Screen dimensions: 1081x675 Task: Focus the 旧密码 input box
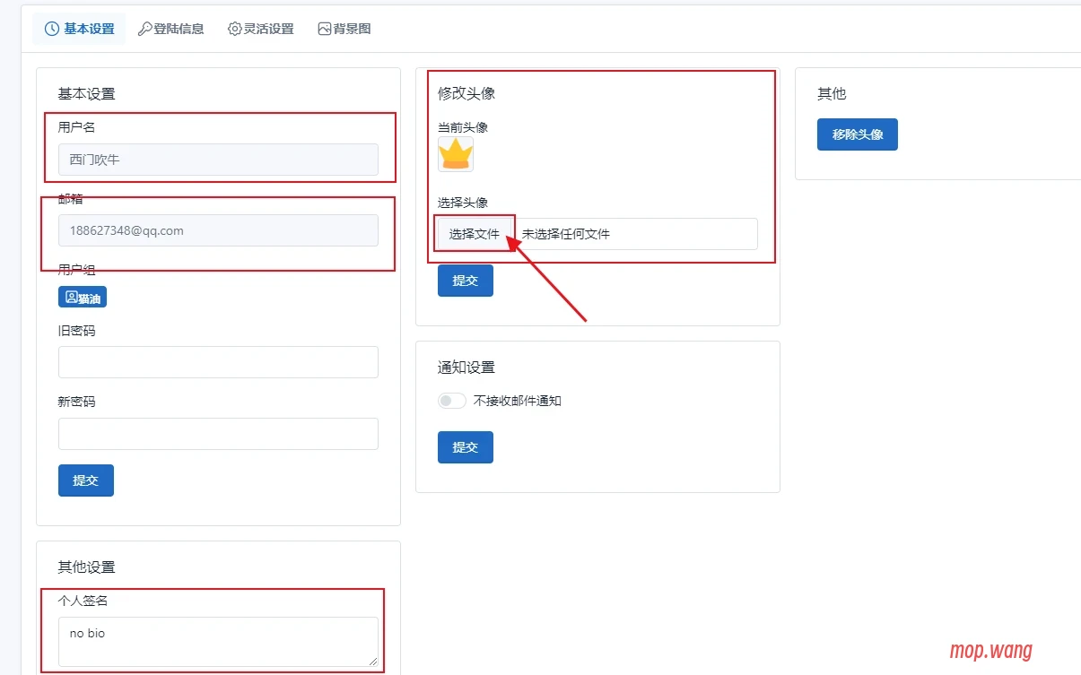pos(218,362)
